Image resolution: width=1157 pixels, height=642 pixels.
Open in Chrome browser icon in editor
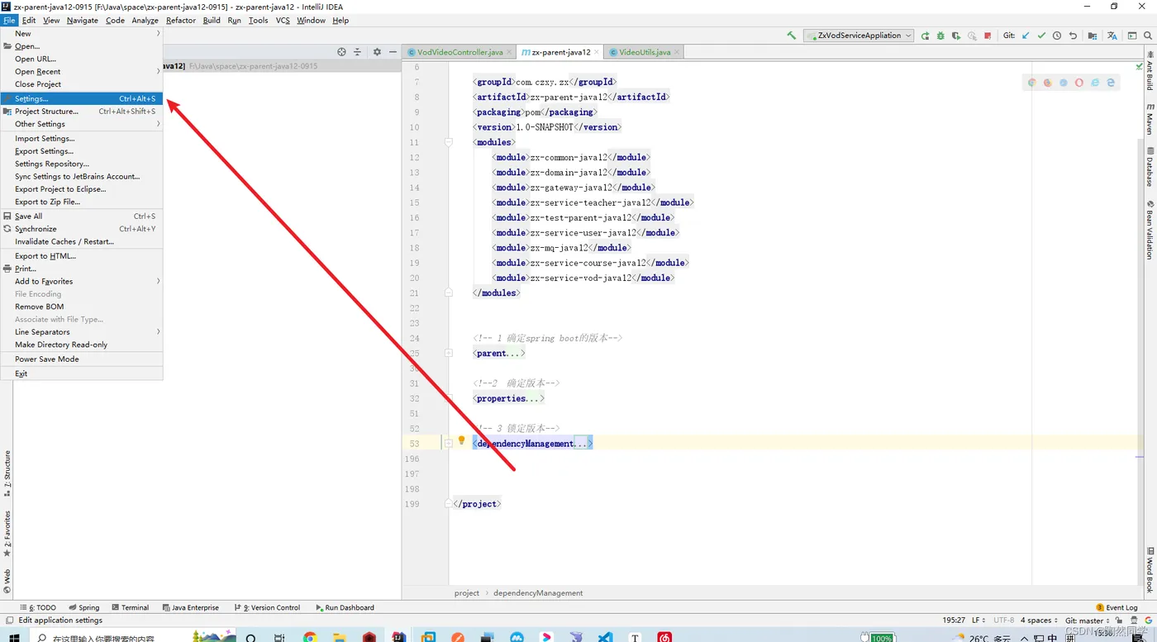point(1031,83)
